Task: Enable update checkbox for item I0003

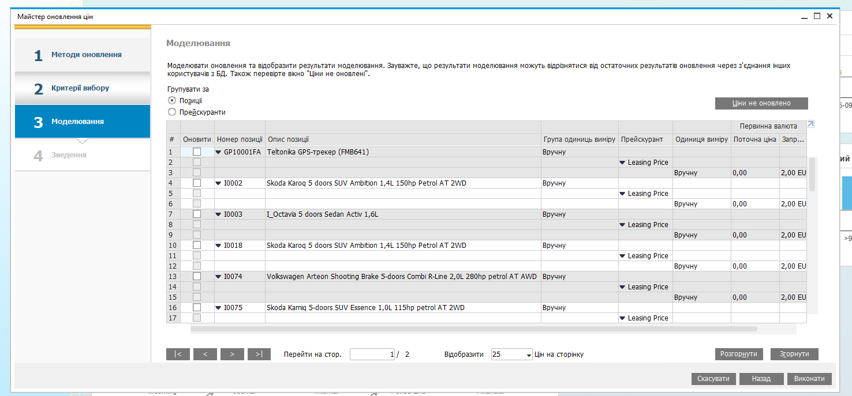Action: pyautogui.click(x=197, y=214)
